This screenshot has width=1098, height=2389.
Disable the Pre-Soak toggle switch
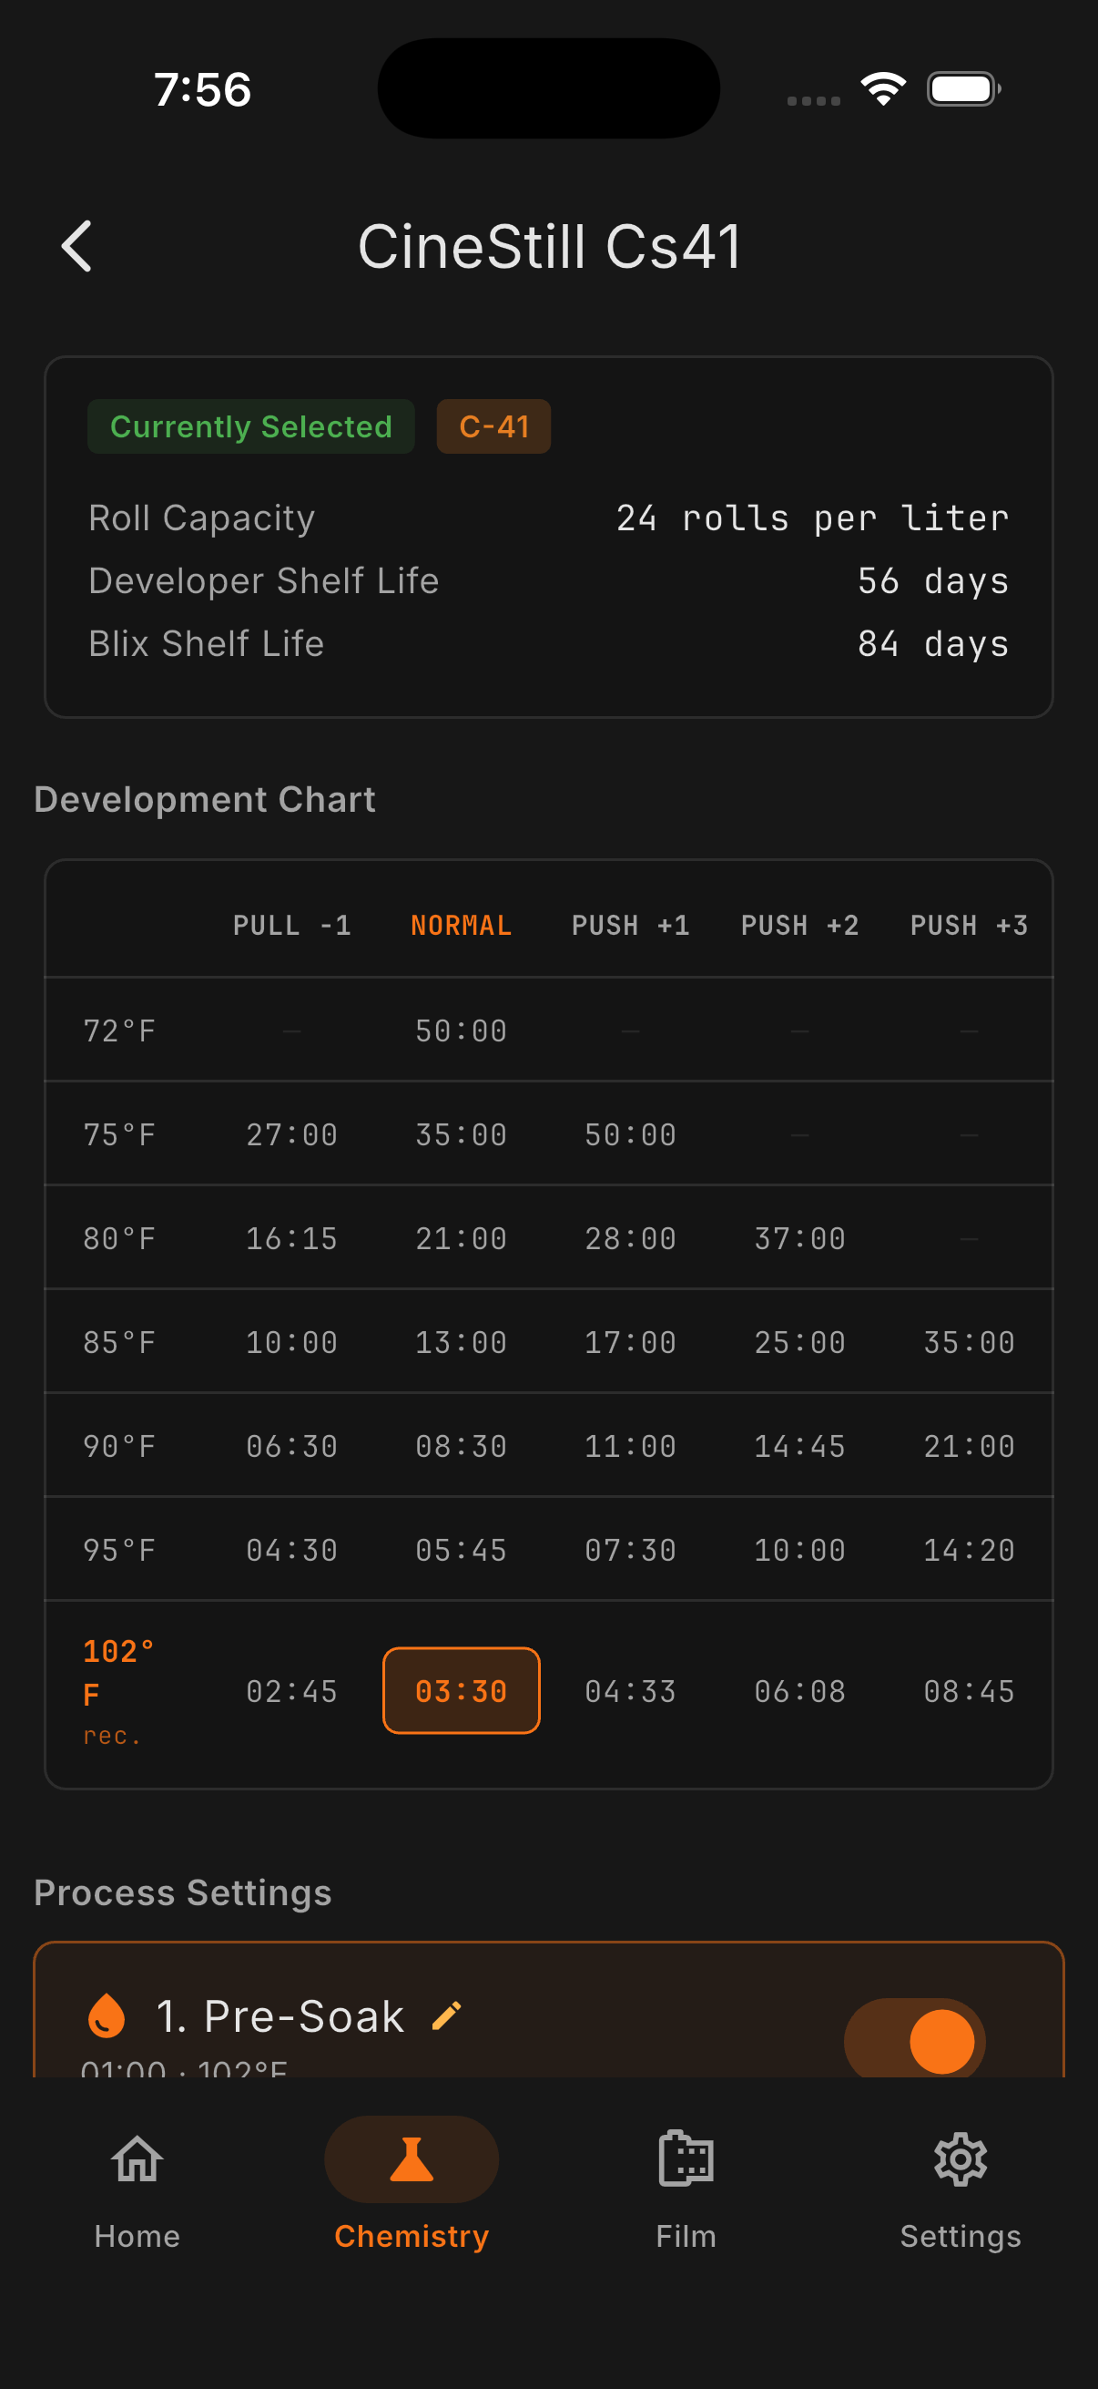point(914,2040)
